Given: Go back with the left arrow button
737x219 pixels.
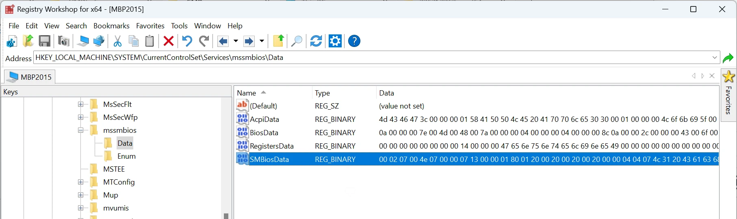Looking at the screenshot, I should point(223,41).
